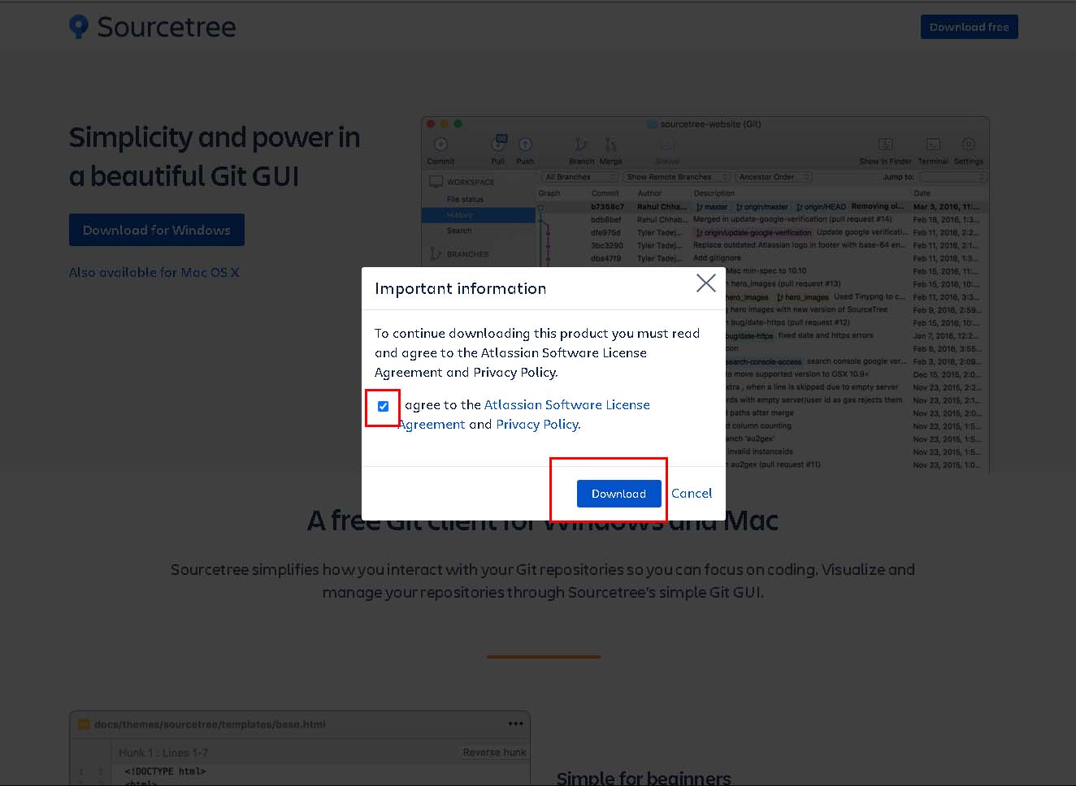Image resolution: width=1076 pixels, height=786 pixels.
Task: Click the Download for Windows button
Action: [157, 230]
